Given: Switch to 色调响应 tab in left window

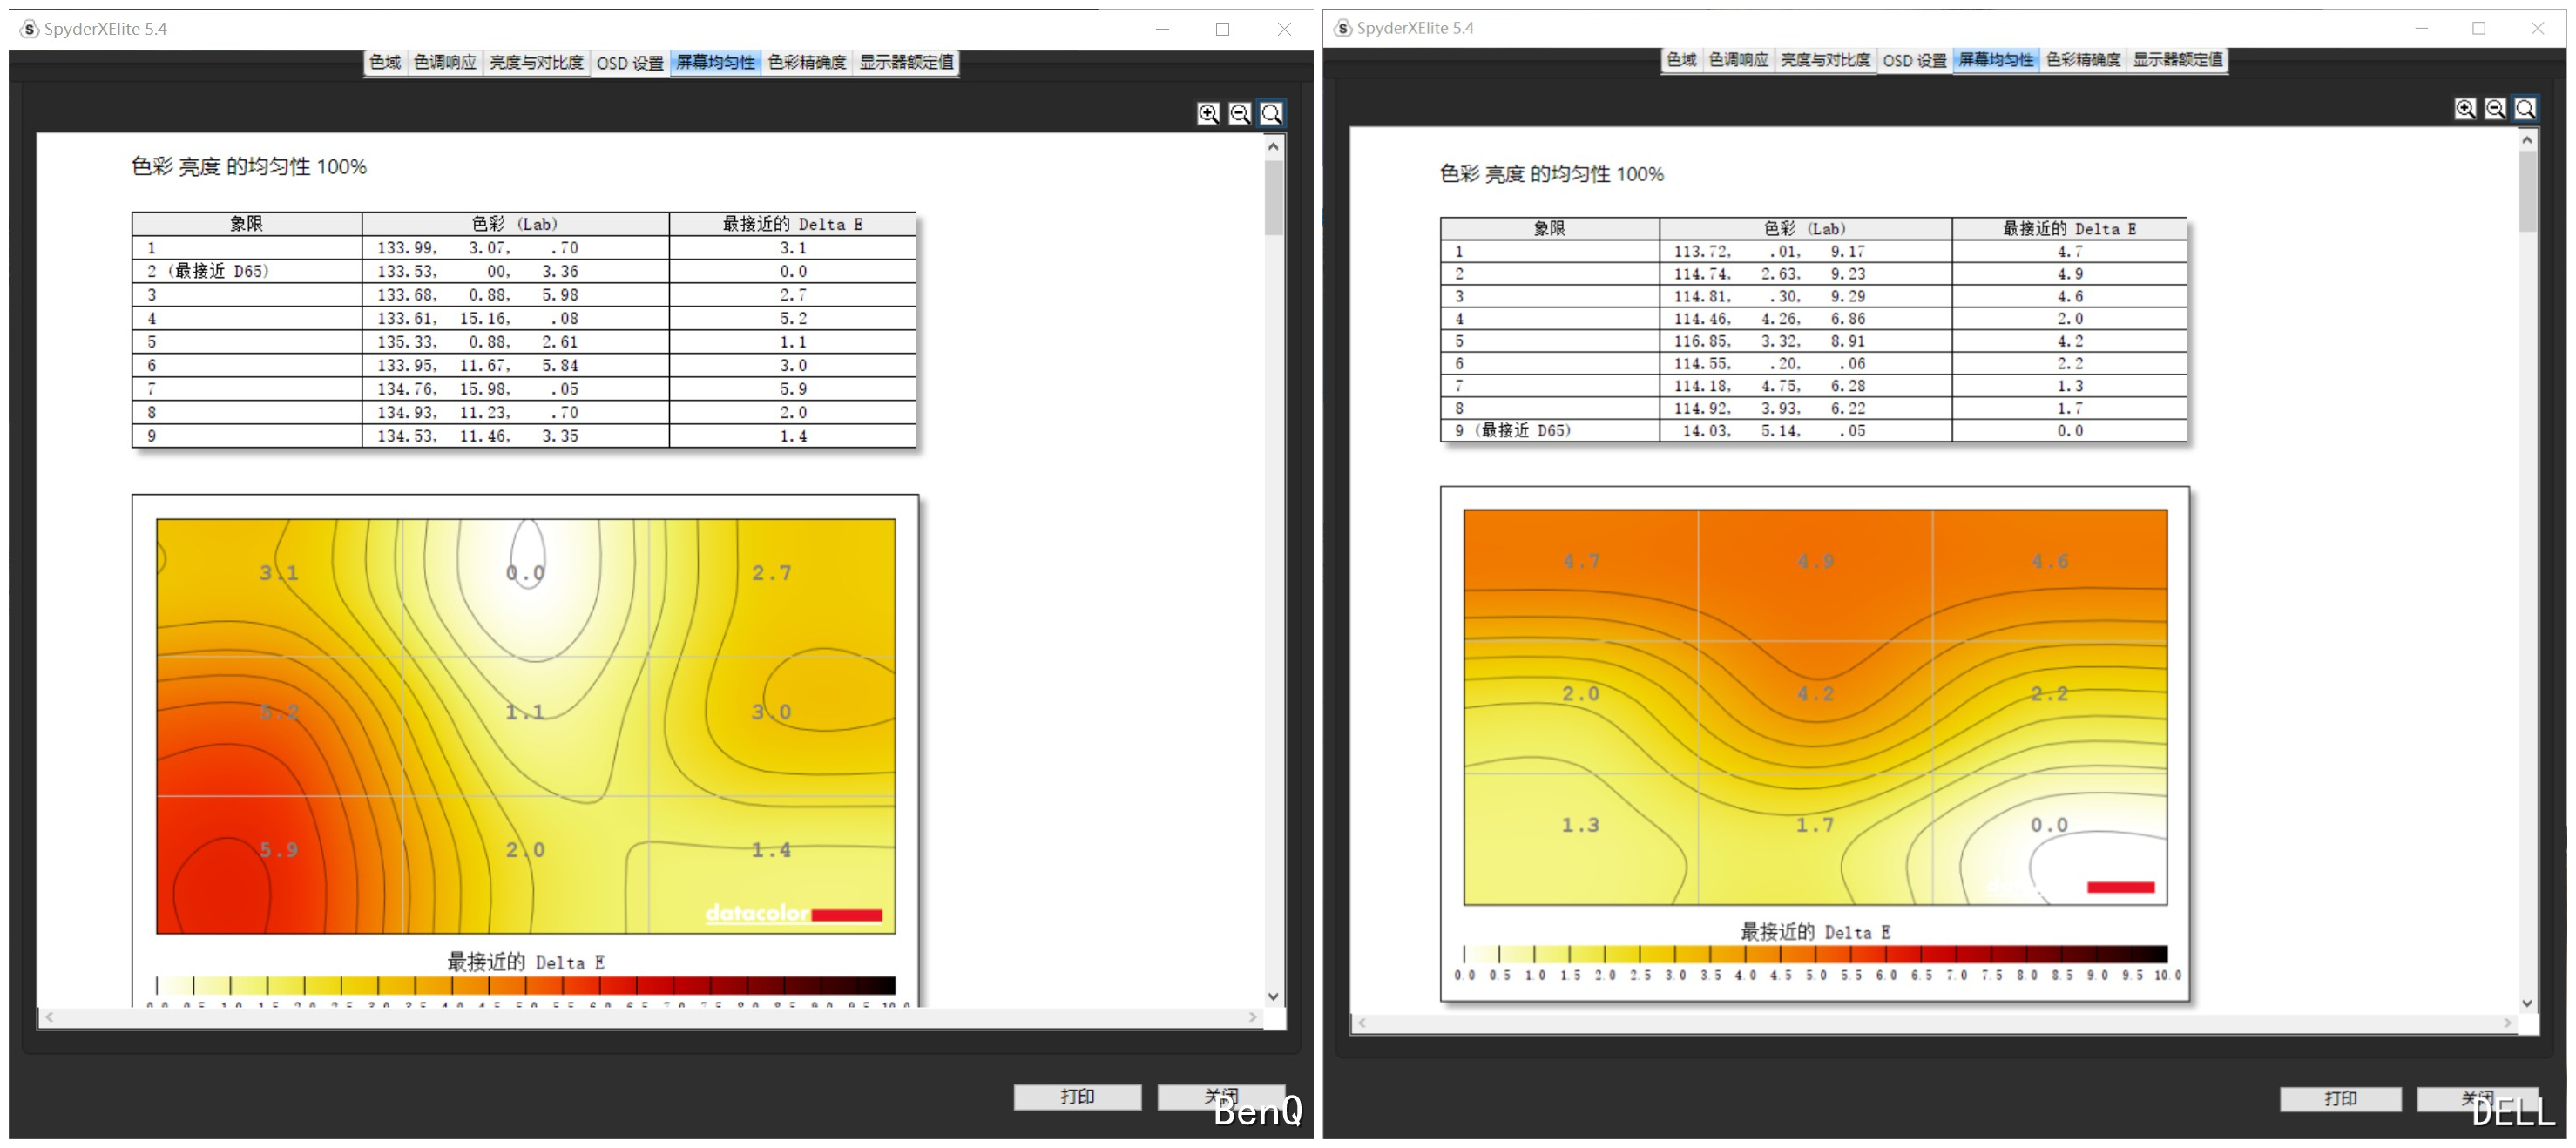Looking at the screenshot, I should click(445, 63).
